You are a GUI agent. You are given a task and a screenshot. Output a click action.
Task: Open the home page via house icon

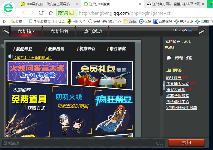pyautogui.click(x=51, y=13)
